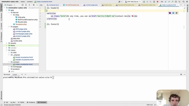The image size is (189, 106).
Task: Click the Rerun PHP Web Server icon
Action: point(144,2)
